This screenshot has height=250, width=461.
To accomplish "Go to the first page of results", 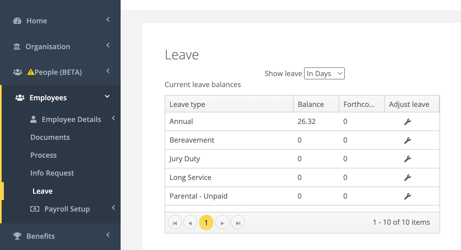I will (175, 222).
